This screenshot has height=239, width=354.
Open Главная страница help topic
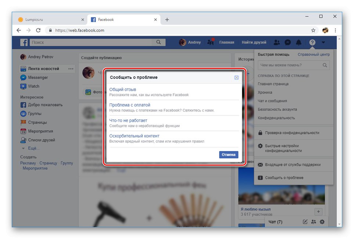[273, 84]
